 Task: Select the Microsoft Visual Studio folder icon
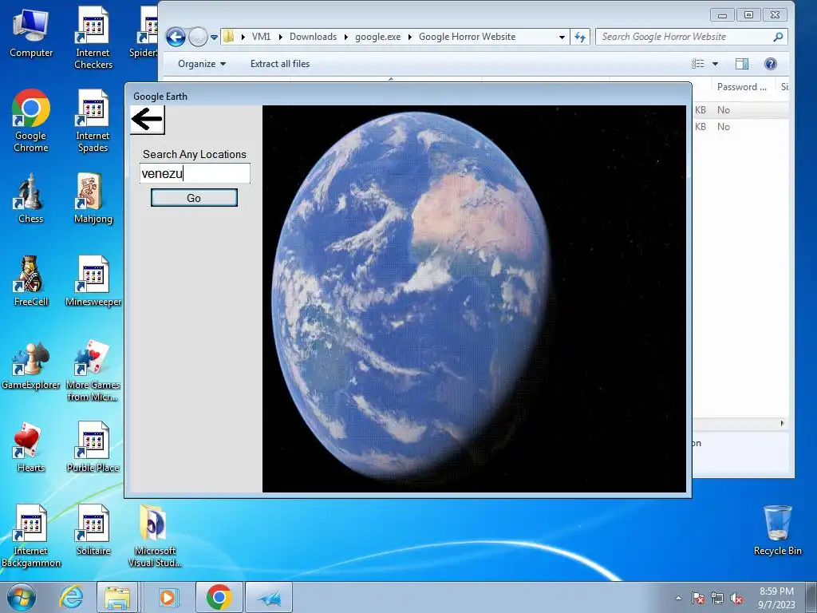click(x=155, y=536)
